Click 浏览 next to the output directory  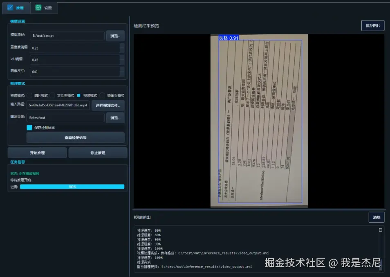[114, 118]
